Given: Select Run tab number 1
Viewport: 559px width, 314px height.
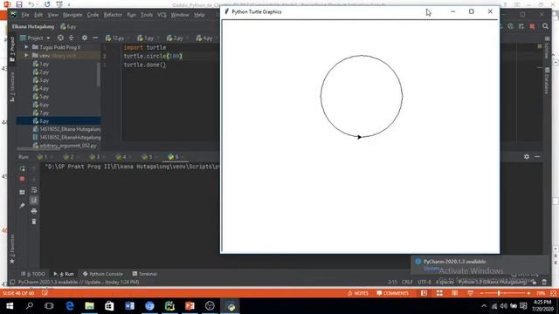Looking at the screenshot, I should coord(43,157).
